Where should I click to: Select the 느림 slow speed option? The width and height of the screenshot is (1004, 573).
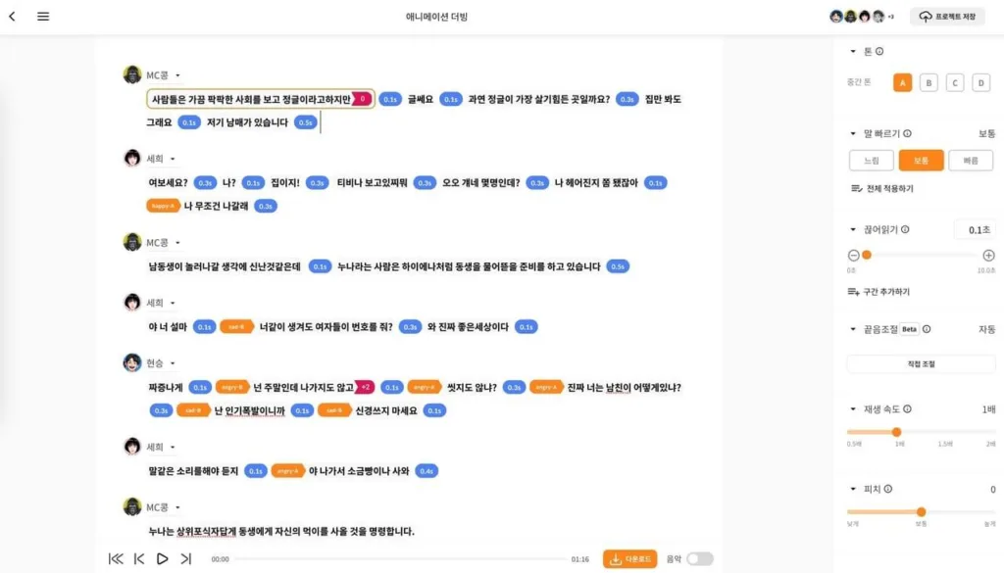point(872,161)
